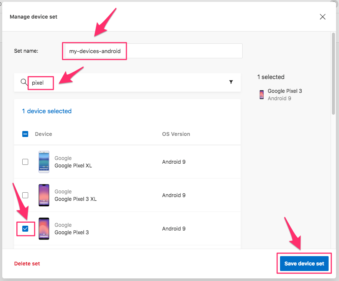Click the Google Pixel 3 XL device name

(x=75, y=199)
